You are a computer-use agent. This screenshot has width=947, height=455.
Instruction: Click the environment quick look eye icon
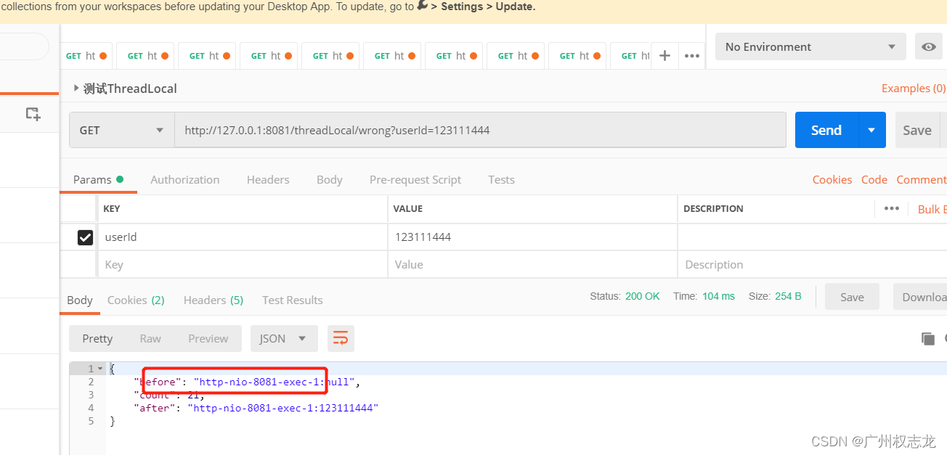tap(928, 46)
